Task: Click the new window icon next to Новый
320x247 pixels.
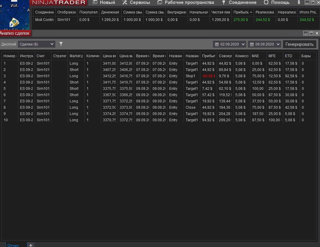Action: point(95,2)
